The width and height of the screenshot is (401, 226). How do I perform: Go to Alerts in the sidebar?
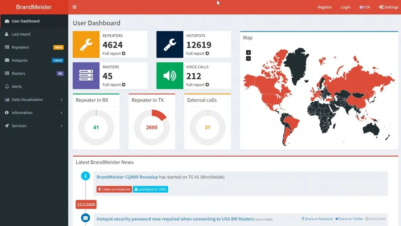coord(17,87)
